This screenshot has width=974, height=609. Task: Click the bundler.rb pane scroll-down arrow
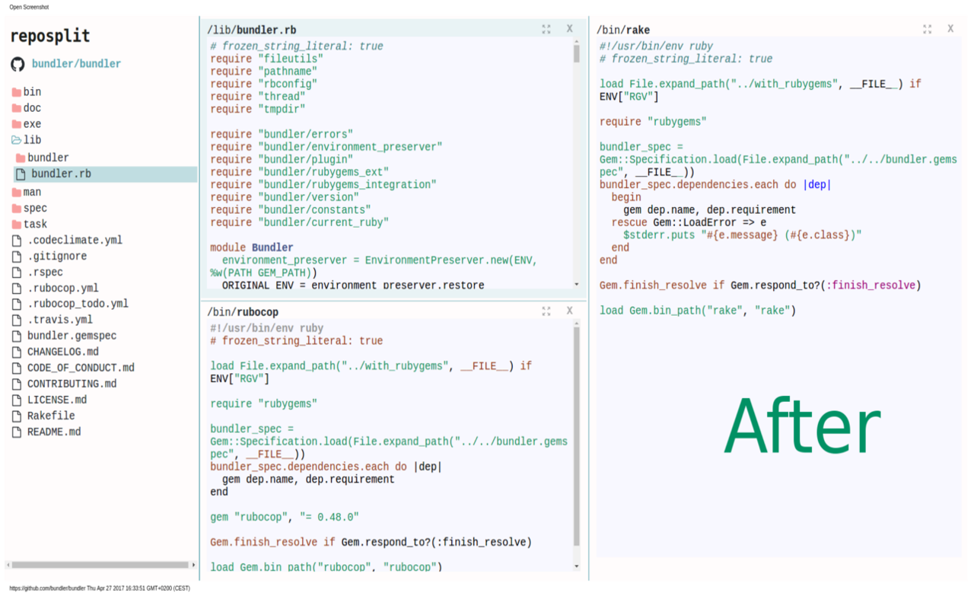point(576,285)
